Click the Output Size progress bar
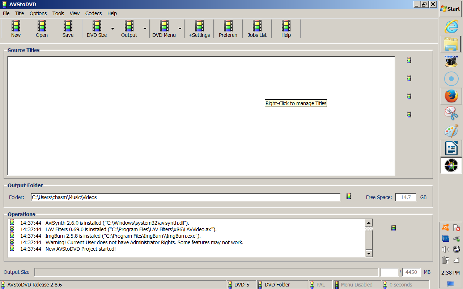 (x=207, y=272)
